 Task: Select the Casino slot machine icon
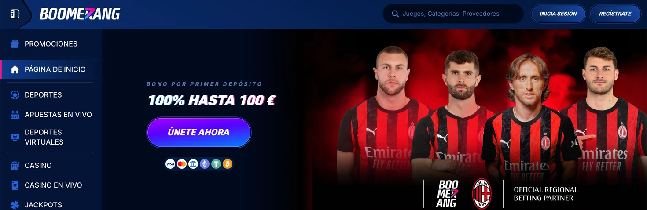point(15,166)
